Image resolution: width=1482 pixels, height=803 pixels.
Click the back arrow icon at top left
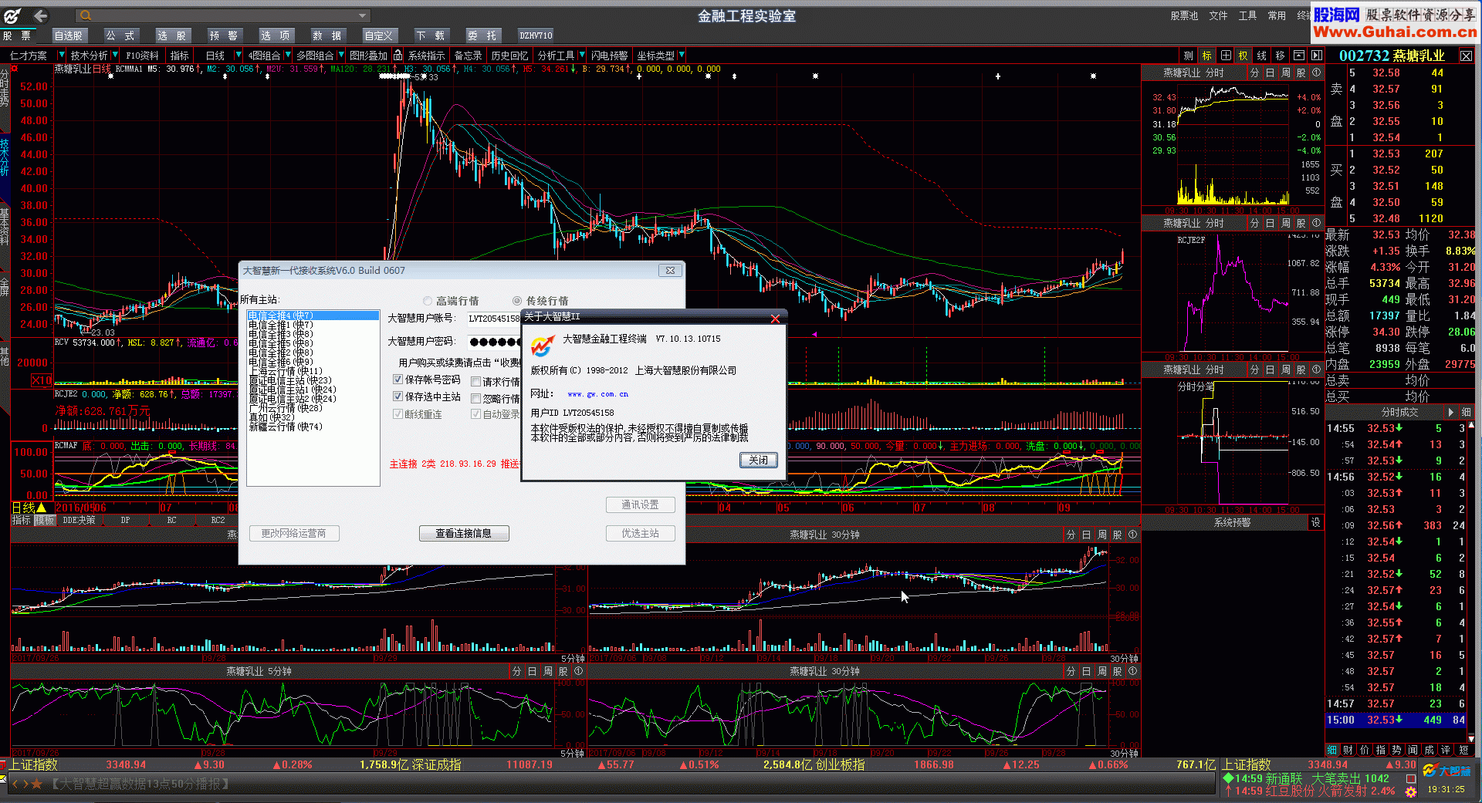click(40, 15)
